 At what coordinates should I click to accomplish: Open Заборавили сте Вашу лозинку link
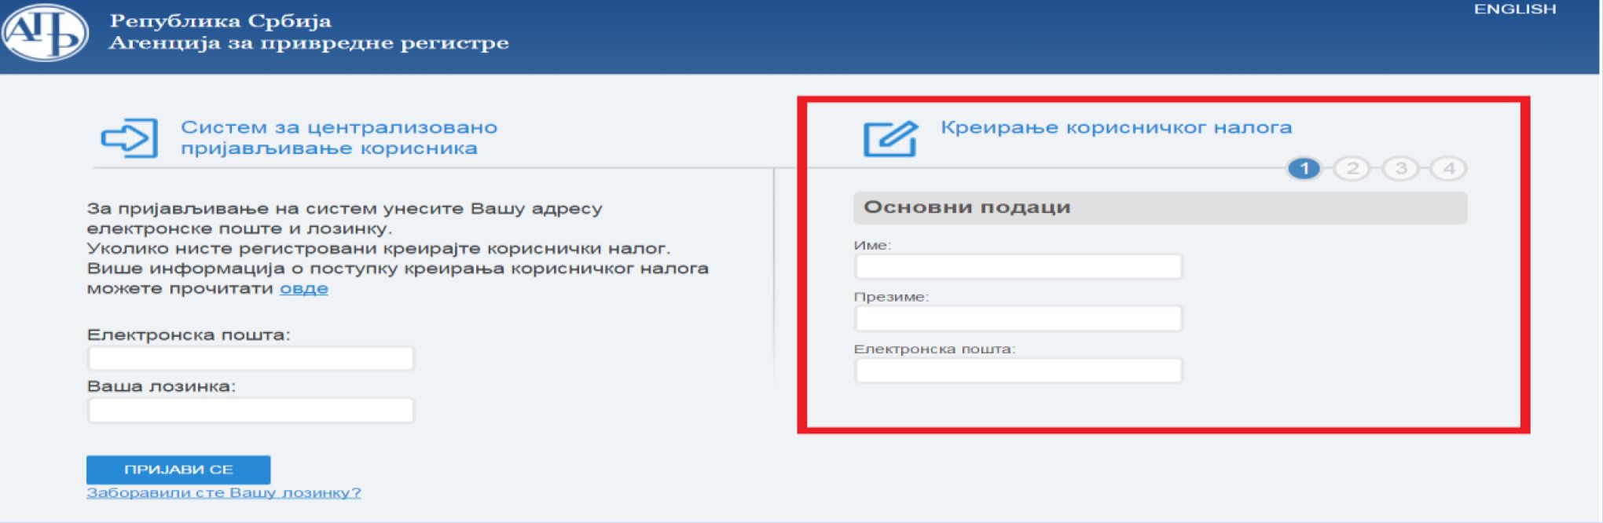[x=224, y=493]
